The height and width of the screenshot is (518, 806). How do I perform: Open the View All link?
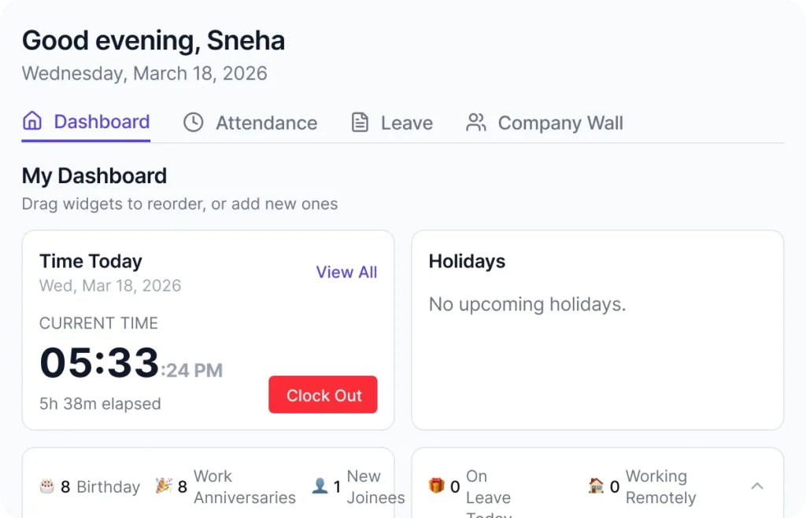tap(346, 272)
